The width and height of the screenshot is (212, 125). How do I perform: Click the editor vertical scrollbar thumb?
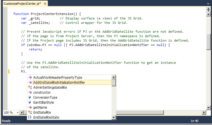[208, 42]
